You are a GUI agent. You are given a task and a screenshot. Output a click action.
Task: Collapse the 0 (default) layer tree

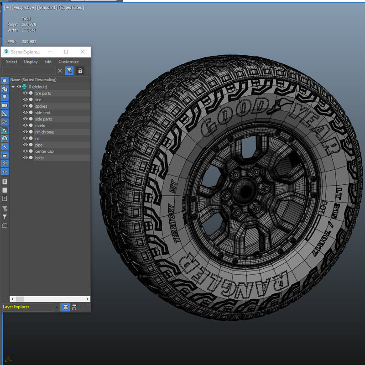coord(13,87)
